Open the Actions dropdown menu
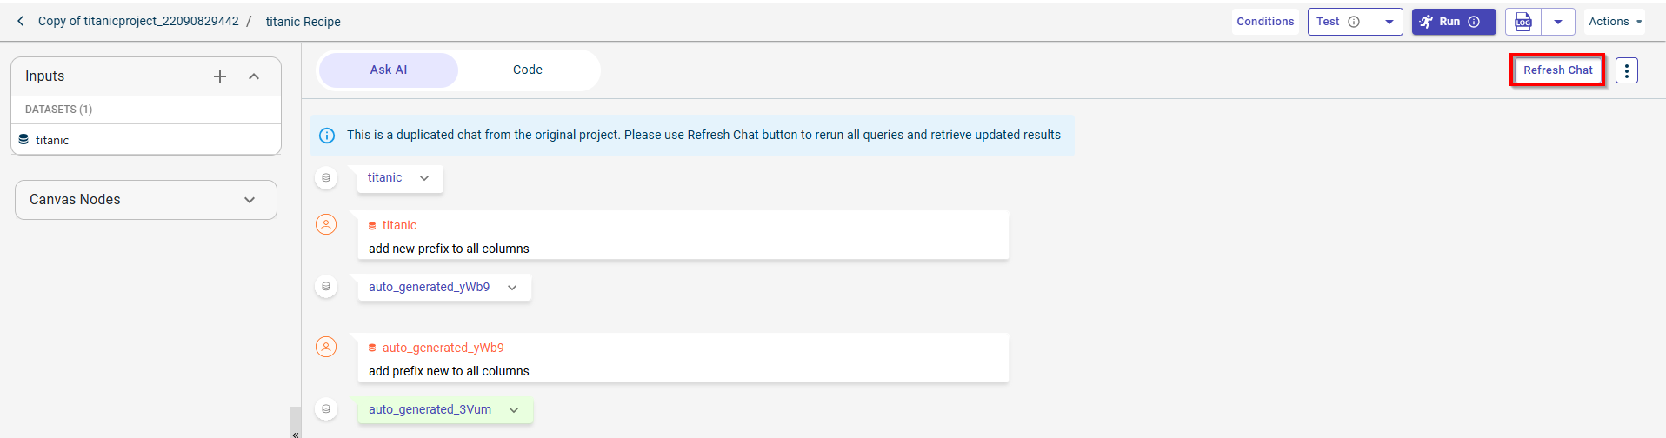Image resolution: width=1666 pixels, height=438 pixels. point(1614,22)
